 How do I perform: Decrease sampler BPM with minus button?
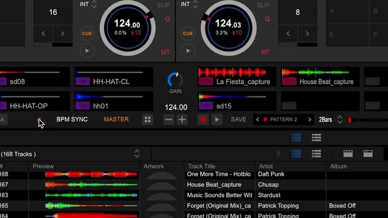(169, 120)
